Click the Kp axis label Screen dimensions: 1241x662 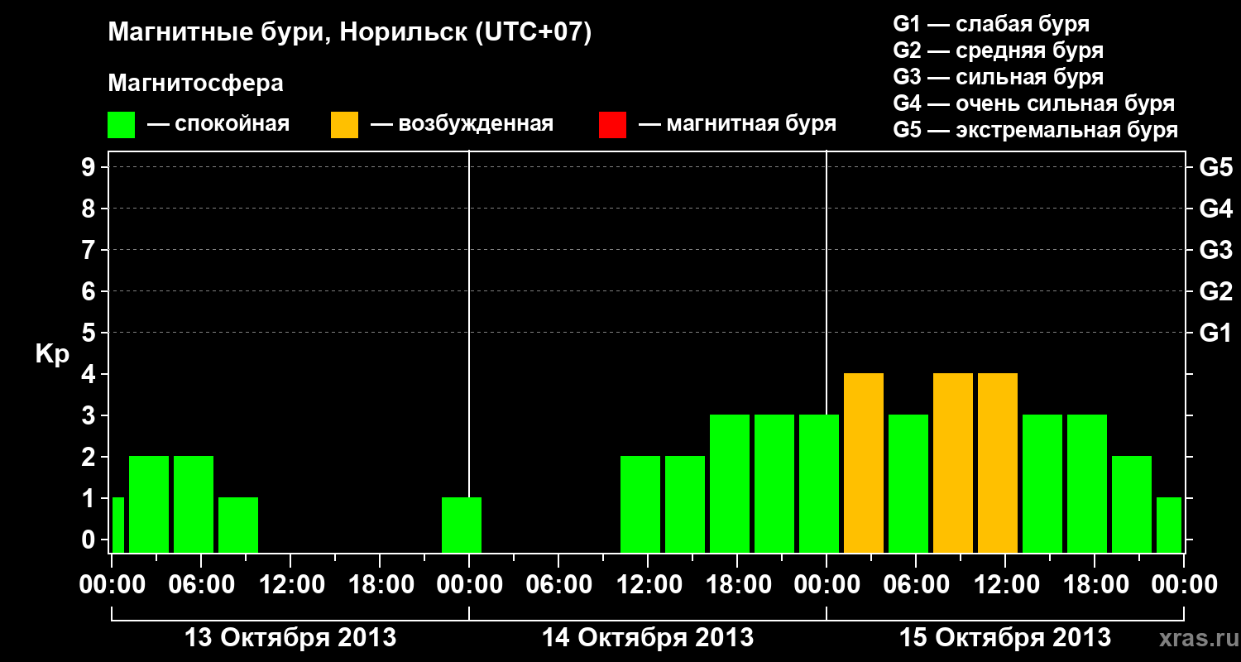(52, 355)
